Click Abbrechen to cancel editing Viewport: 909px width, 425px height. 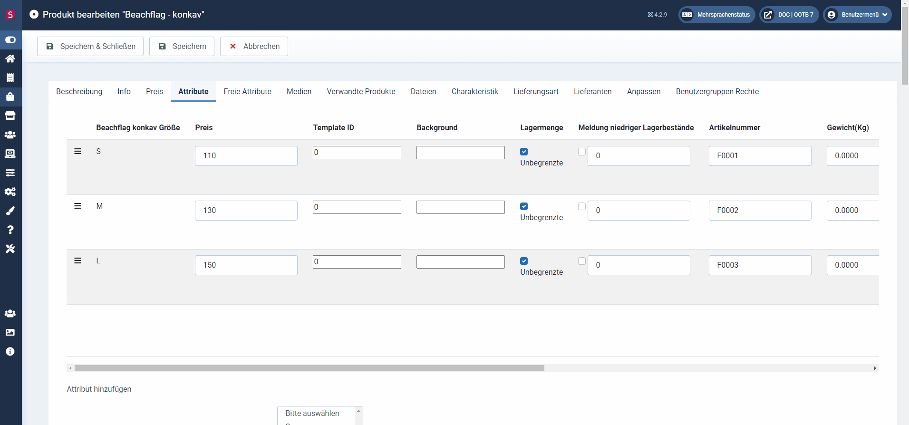click(x=254, y=46)
